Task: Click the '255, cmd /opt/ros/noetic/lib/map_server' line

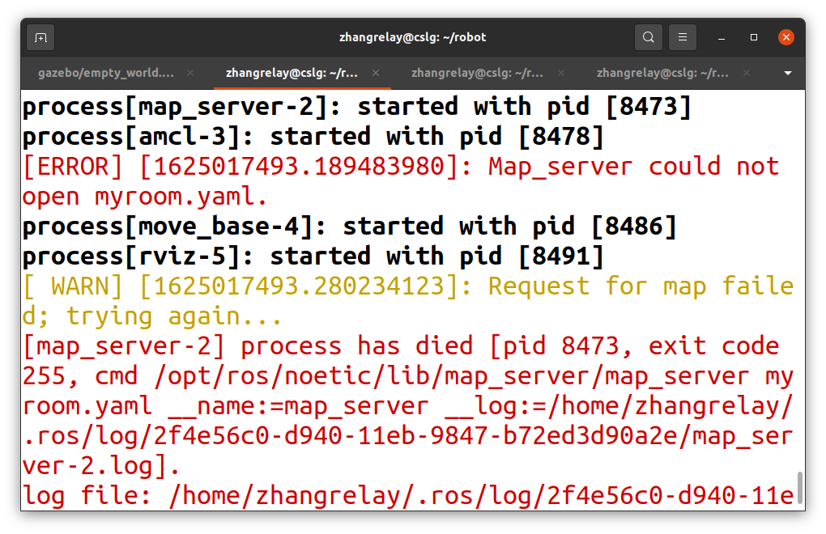Action: (408, 377)
